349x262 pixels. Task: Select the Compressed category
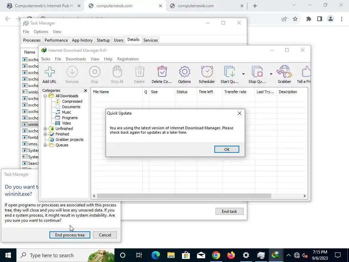(x=72, y=101)
